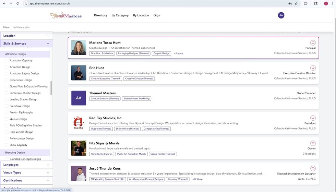Select the Attraction Design category heading
The width and height of the screenshot is (336, 192).
pyautogui.click(x=25, y=54)
